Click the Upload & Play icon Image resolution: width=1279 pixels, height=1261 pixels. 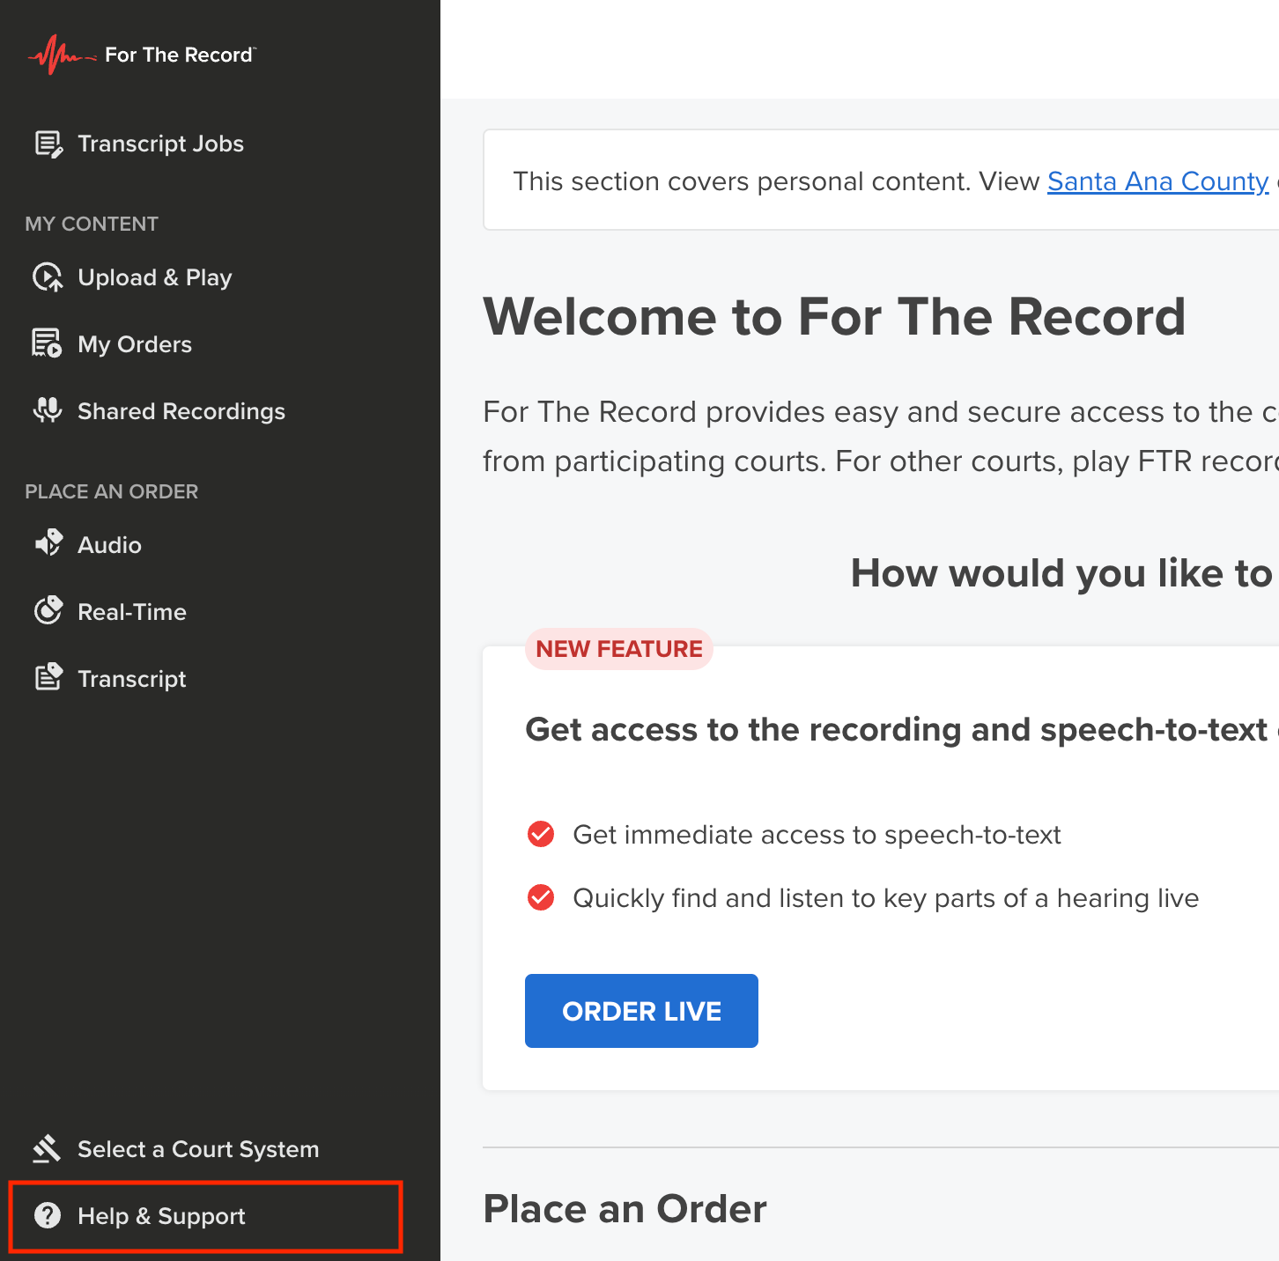pos(48,277)
